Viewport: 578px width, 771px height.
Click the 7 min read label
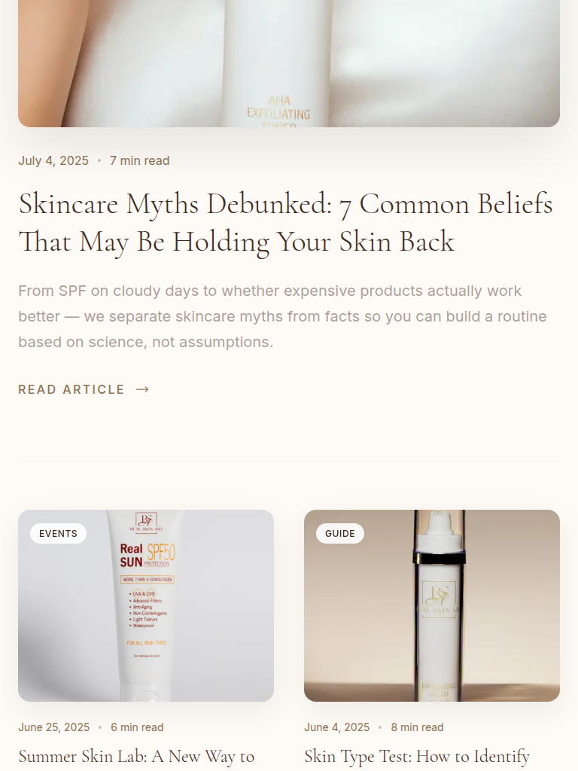(139, 161)
